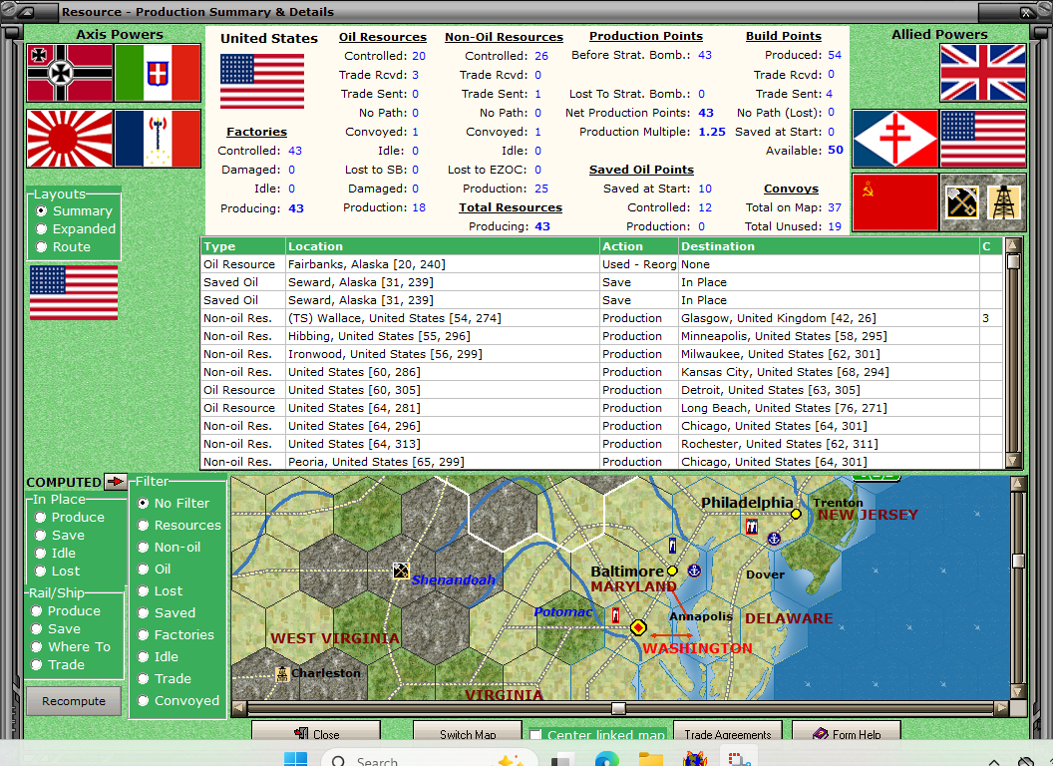1053x766 pixels.
Task: Click the crossed pickaxes non-oil resource icon
Action: pos(961,202)
